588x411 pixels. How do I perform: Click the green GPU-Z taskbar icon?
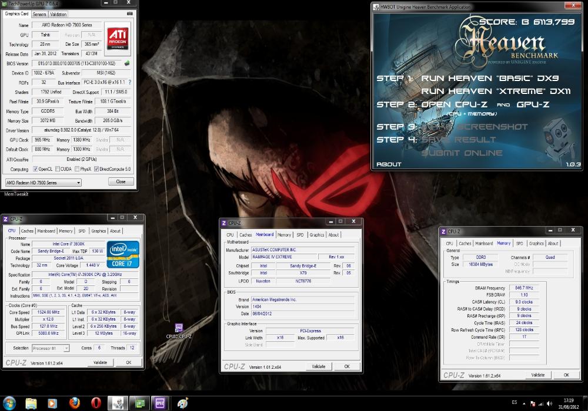click(139, 403)
